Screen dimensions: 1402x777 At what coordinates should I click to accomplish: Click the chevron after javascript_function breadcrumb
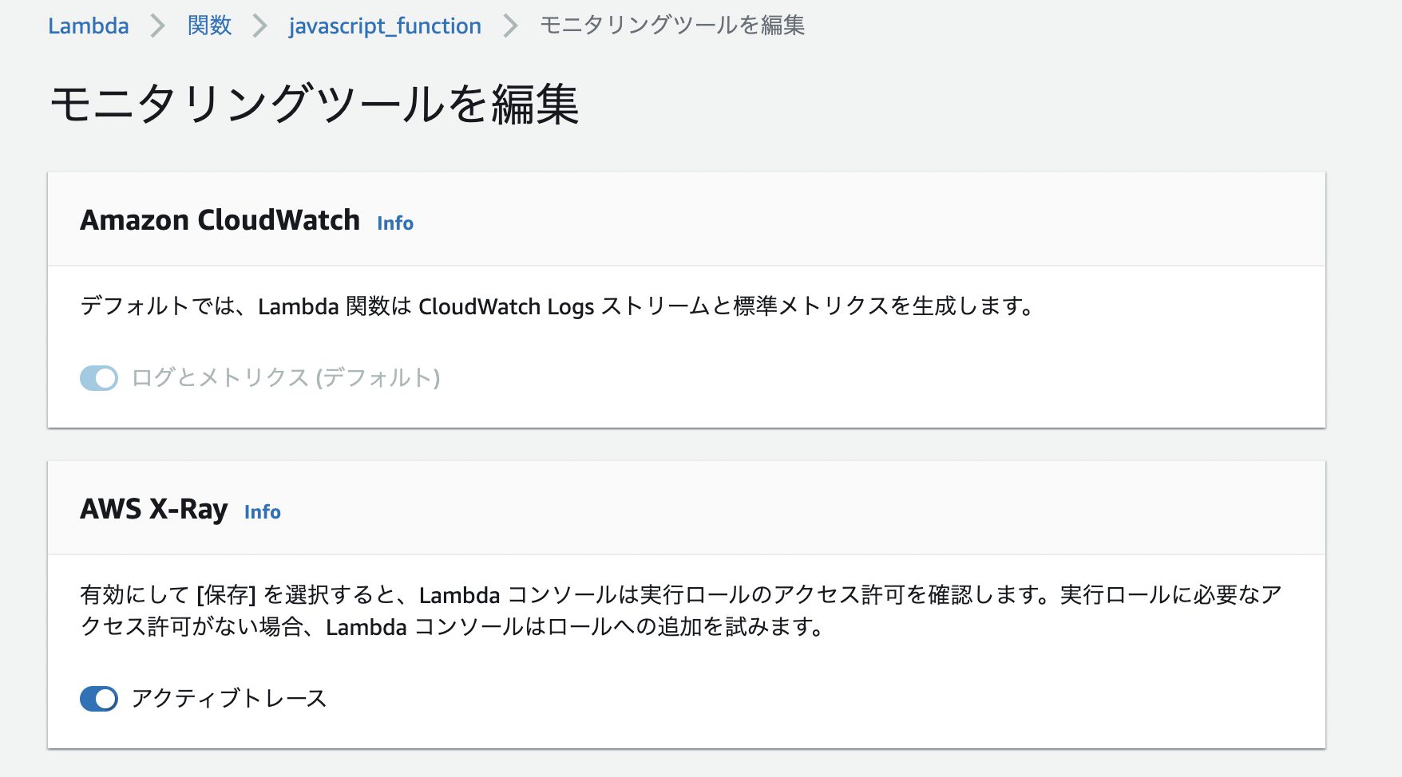click(513, 26)
